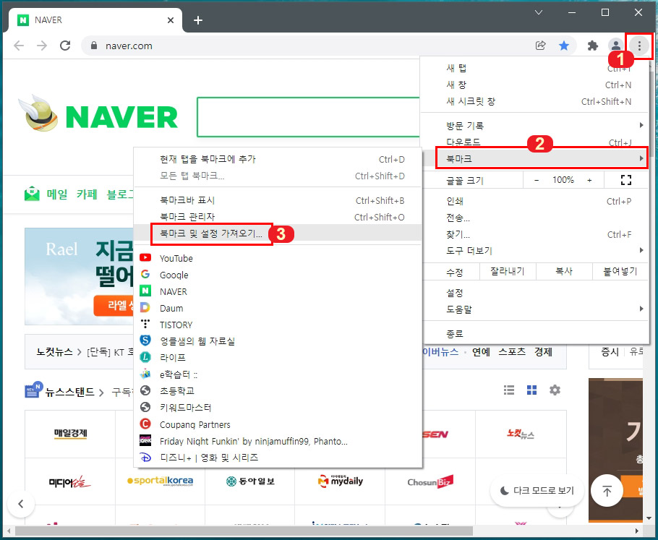658x540 pixels.
Task: Open 라이프 bookmark
Action: pos(277,358)
